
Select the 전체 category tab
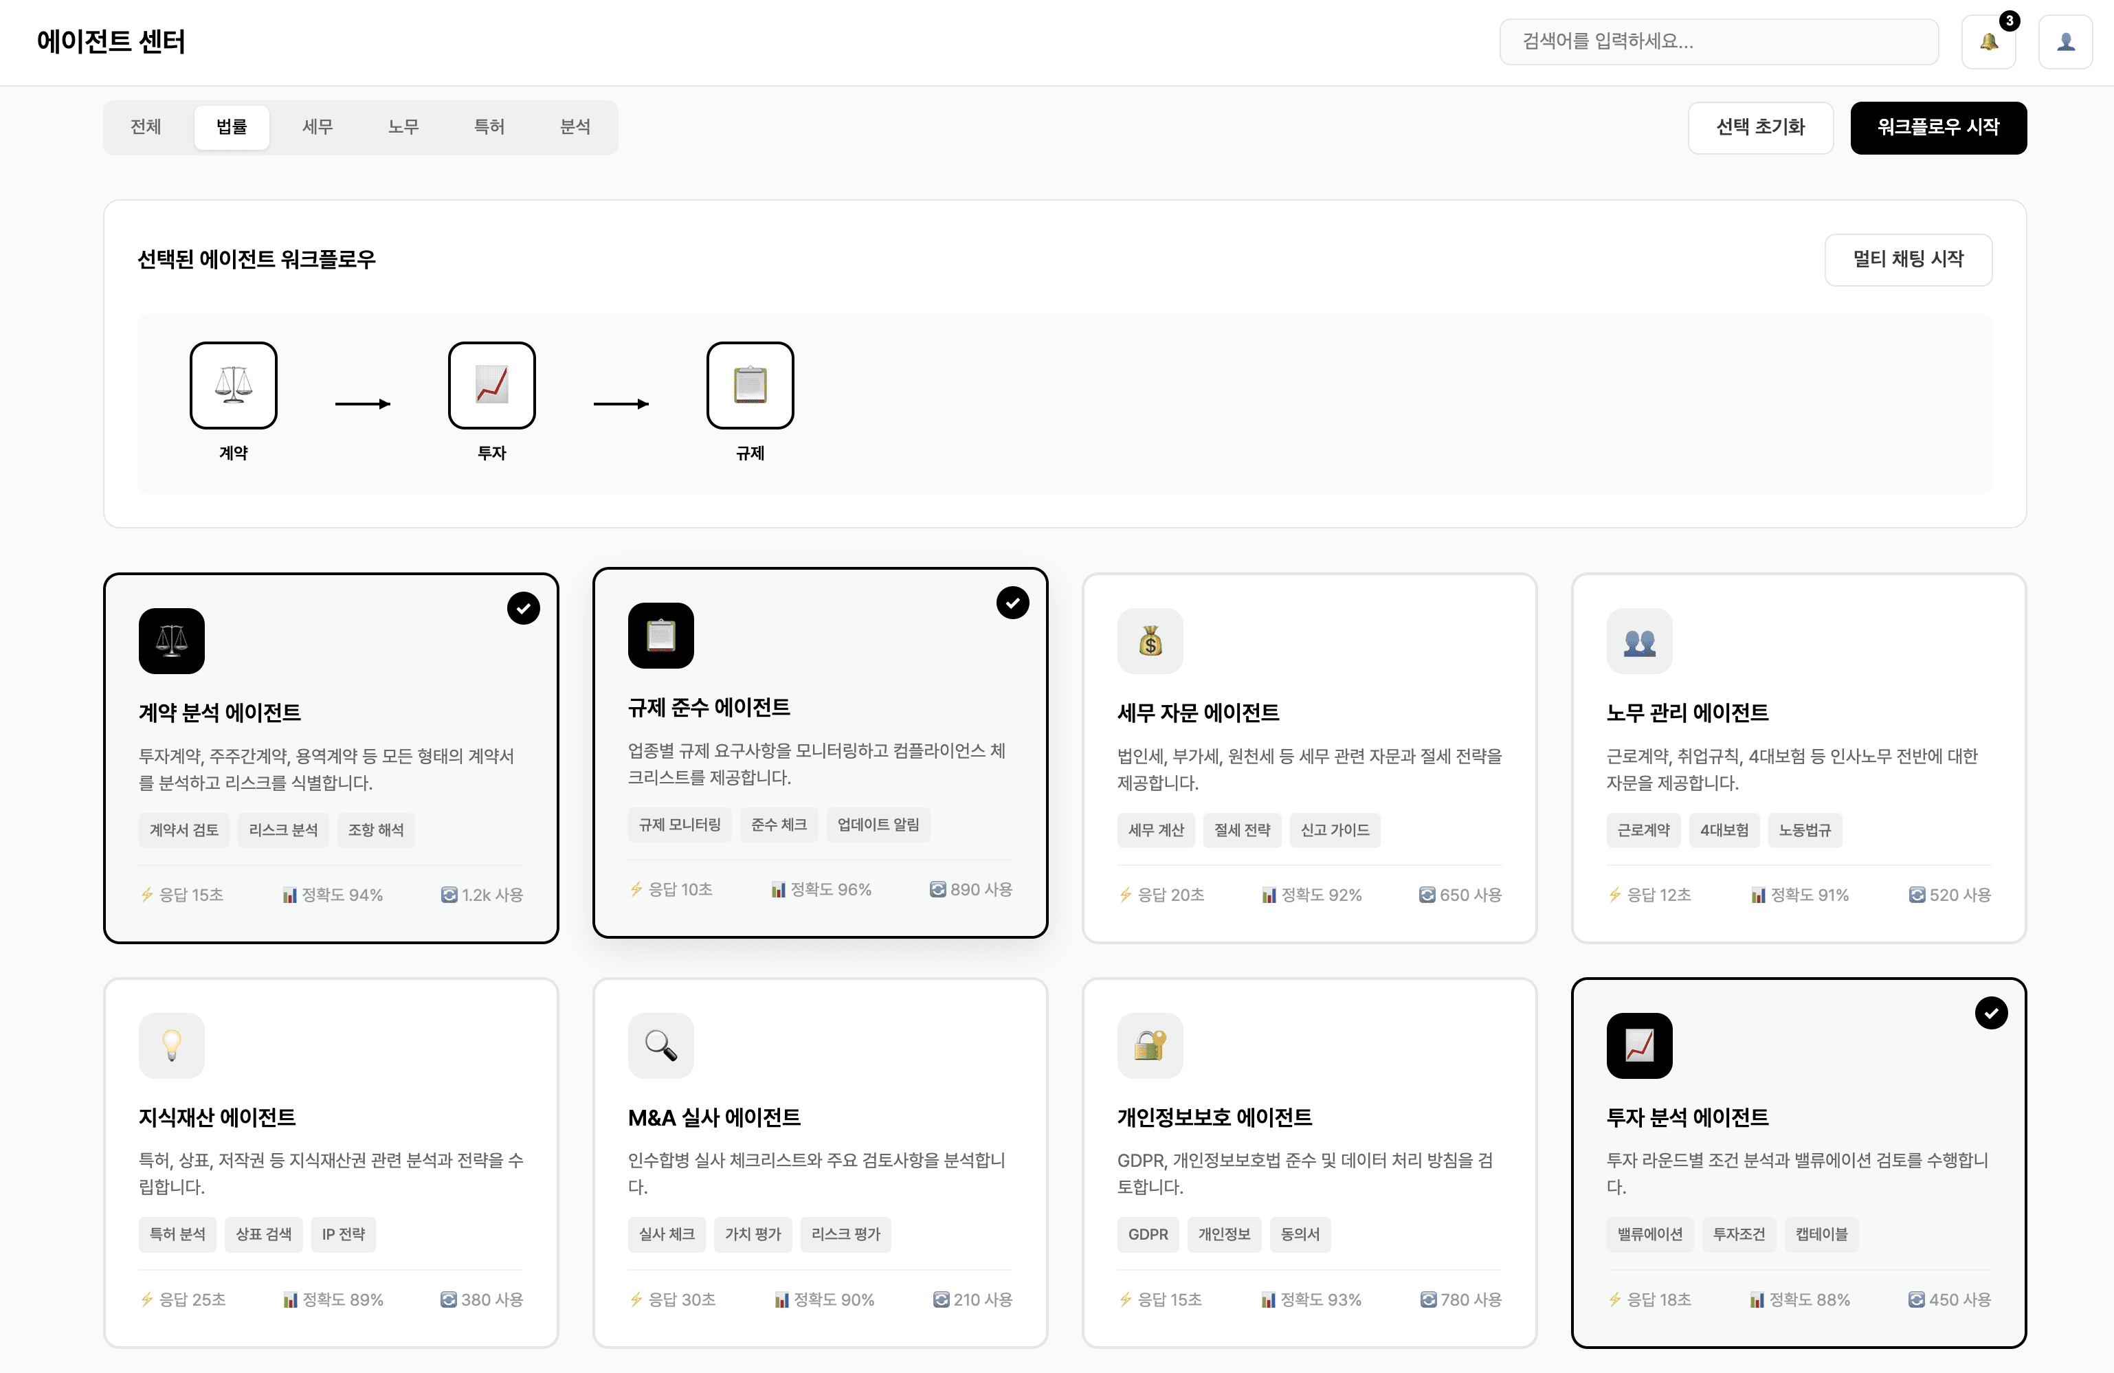coord(146,127)
